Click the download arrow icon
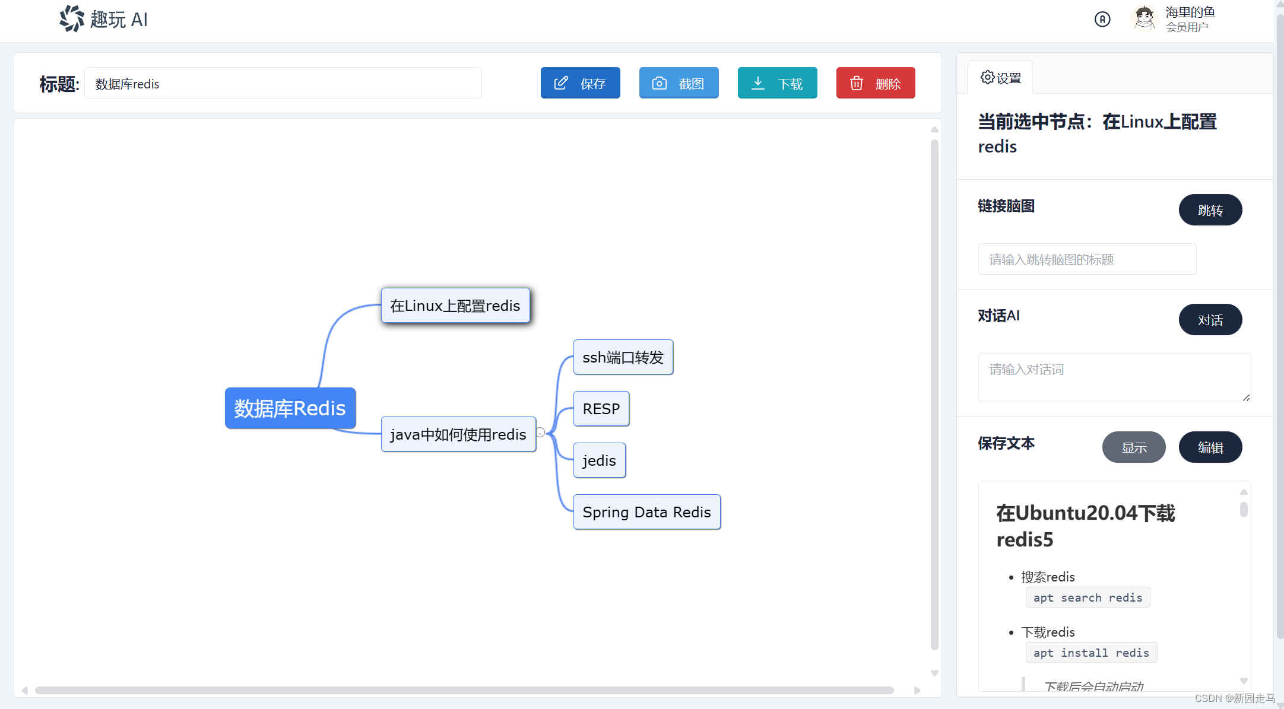The height and width of the screenshot is (709, 1284). [x=758, y=83]
